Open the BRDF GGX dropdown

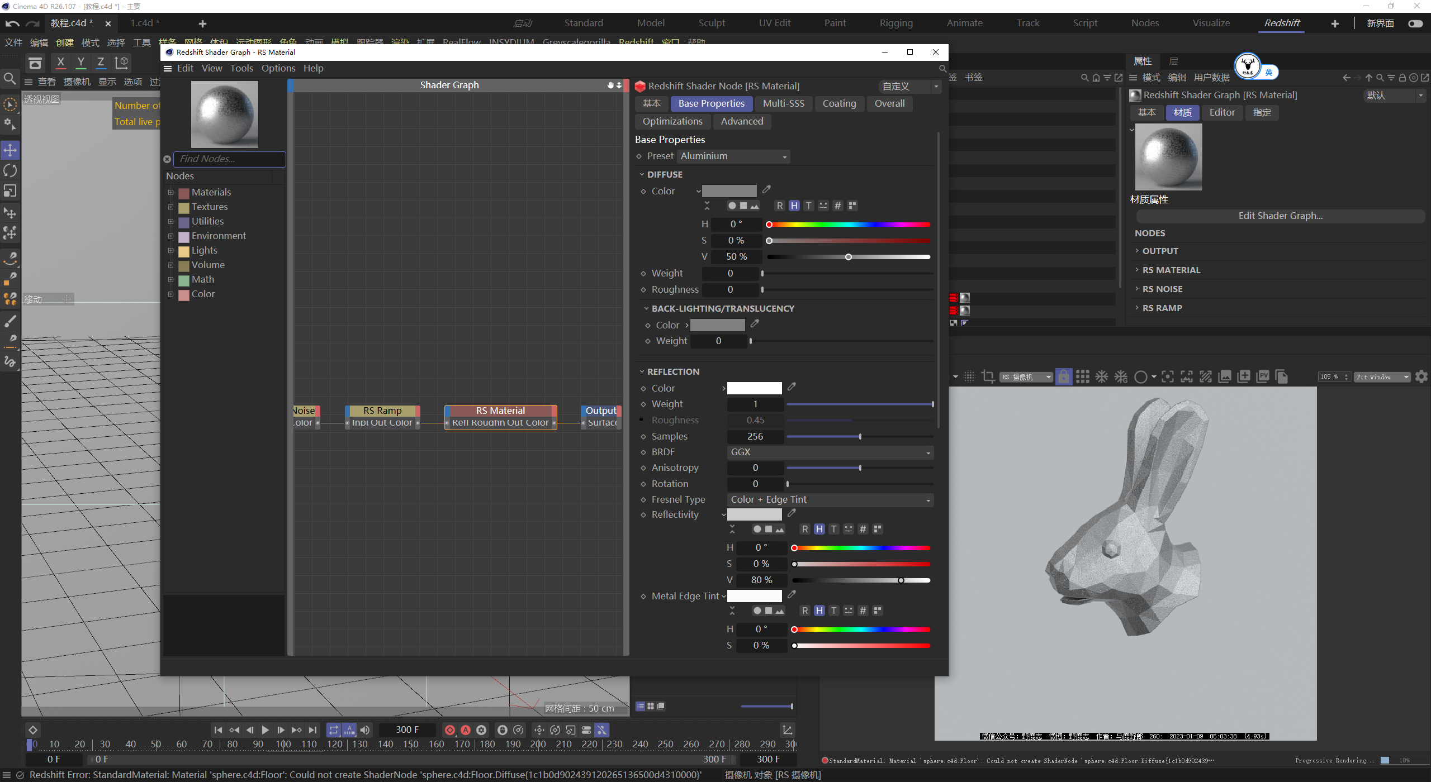pos(830,452)
